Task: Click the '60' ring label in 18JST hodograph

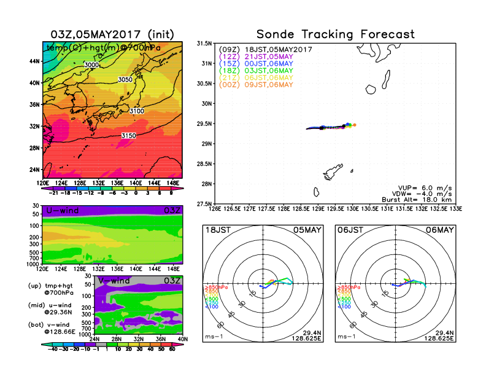Action: (221, 324)
